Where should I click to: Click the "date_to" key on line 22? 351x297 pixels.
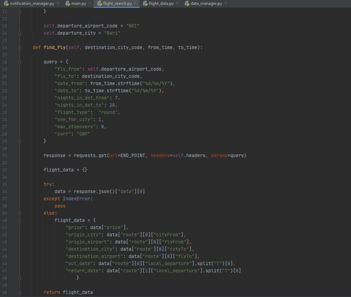[67, 91]
